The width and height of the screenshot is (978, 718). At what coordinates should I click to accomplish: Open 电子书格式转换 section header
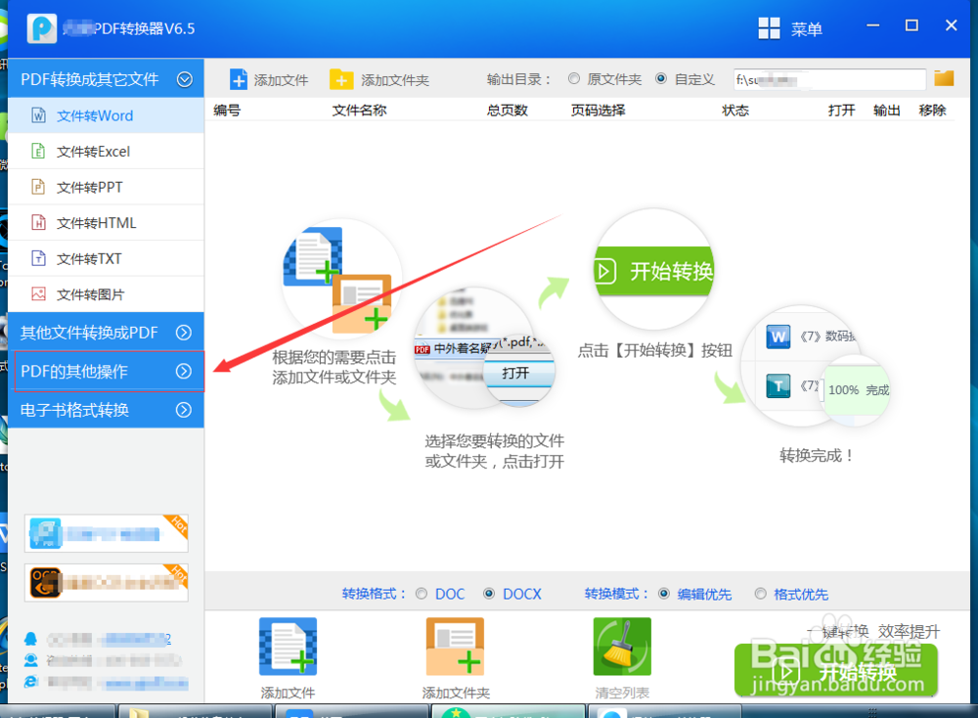[106, 410]
